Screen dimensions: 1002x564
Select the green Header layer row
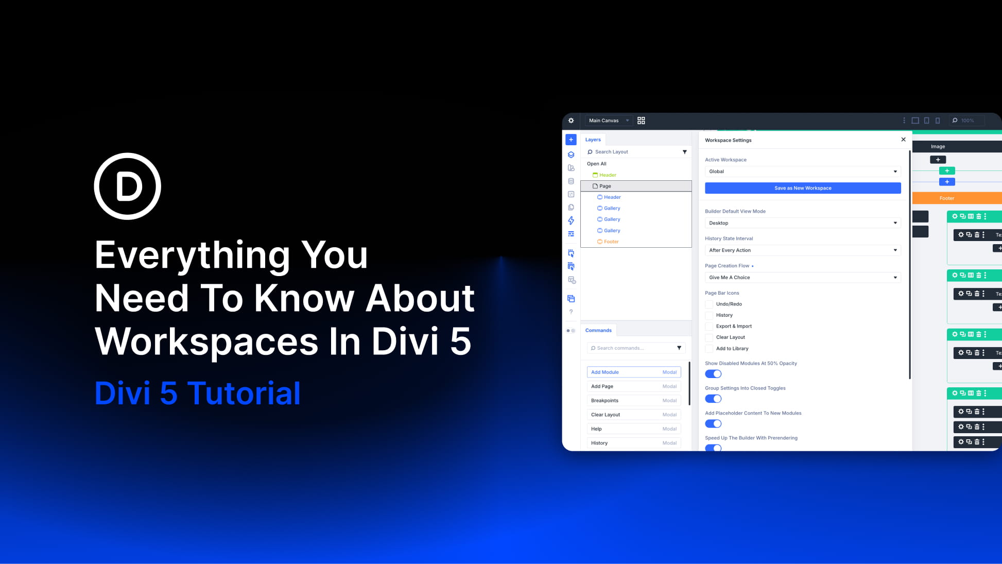click(x=636, y=175)
